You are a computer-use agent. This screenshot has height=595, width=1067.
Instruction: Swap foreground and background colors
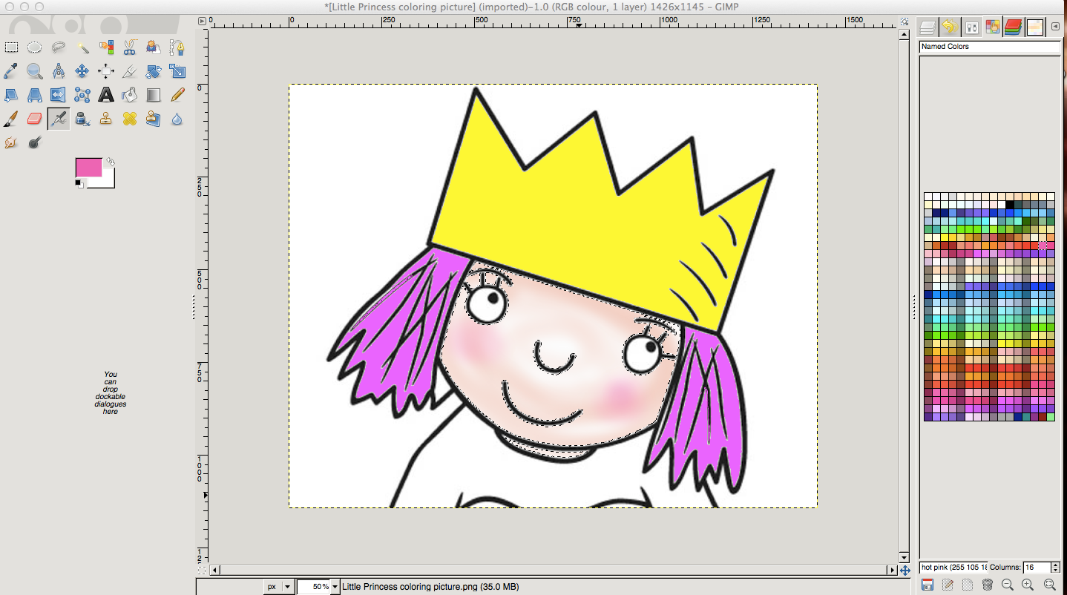click(x=111, y=161)
